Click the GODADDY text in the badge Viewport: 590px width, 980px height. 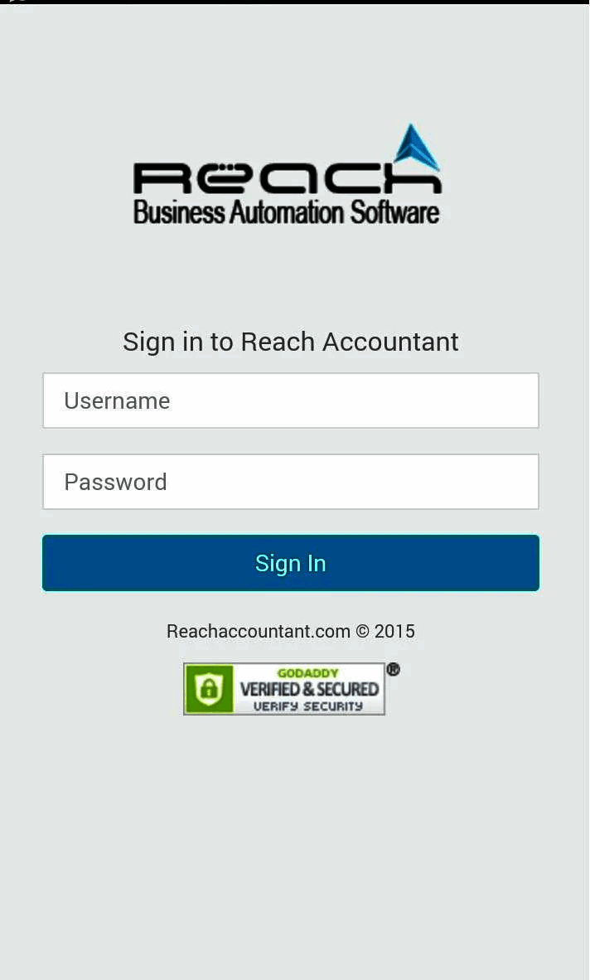(x=307, y=673)
